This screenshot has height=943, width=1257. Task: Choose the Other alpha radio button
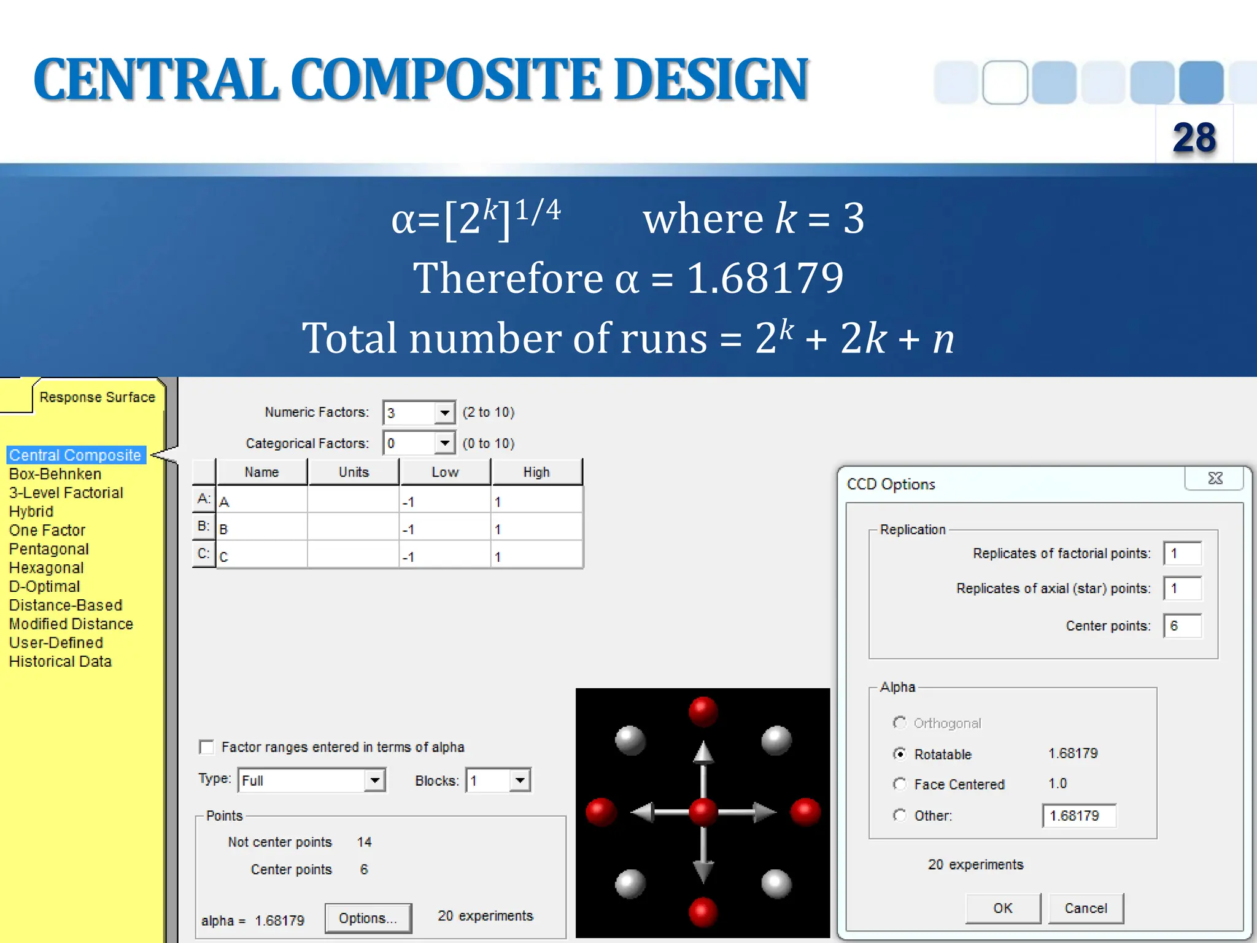[900, 815]
